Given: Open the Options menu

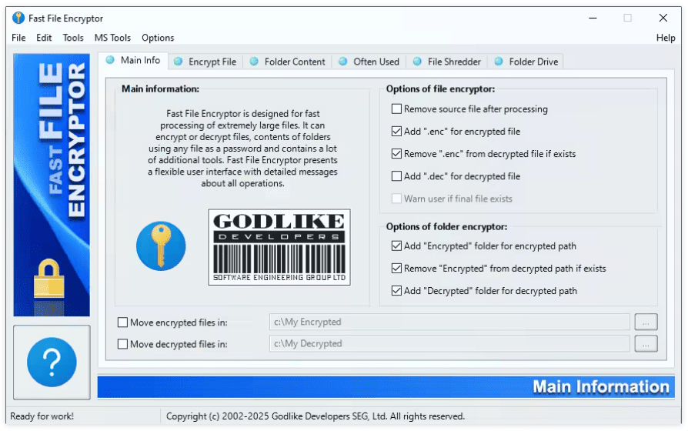Looking at the screenshot, I should (158, 38).
